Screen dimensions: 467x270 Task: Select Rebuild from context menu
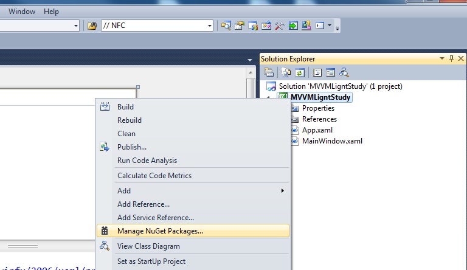(x=193, y=120)
